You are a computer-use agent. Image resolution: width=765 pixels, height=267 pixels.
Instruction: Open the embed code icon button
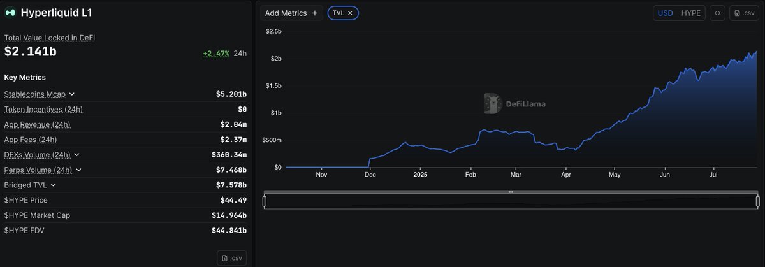pos(717,13)
